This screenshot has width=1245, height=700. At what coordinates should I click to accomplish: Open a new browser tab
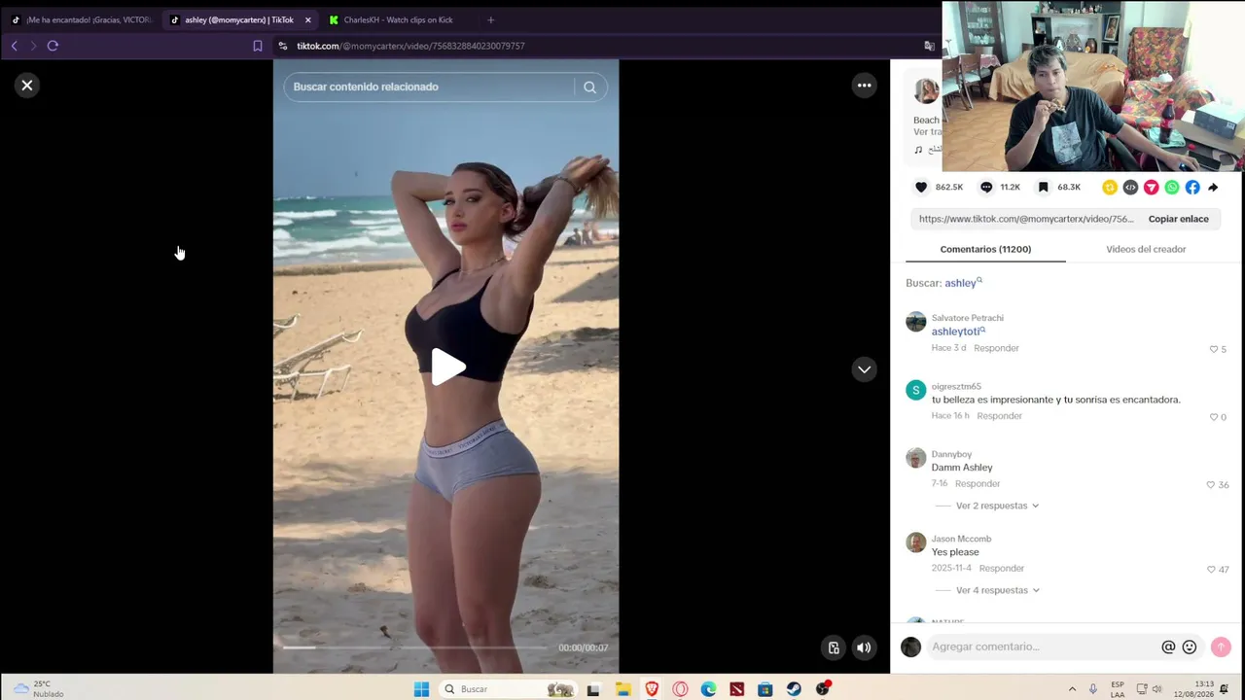point(490,19)
